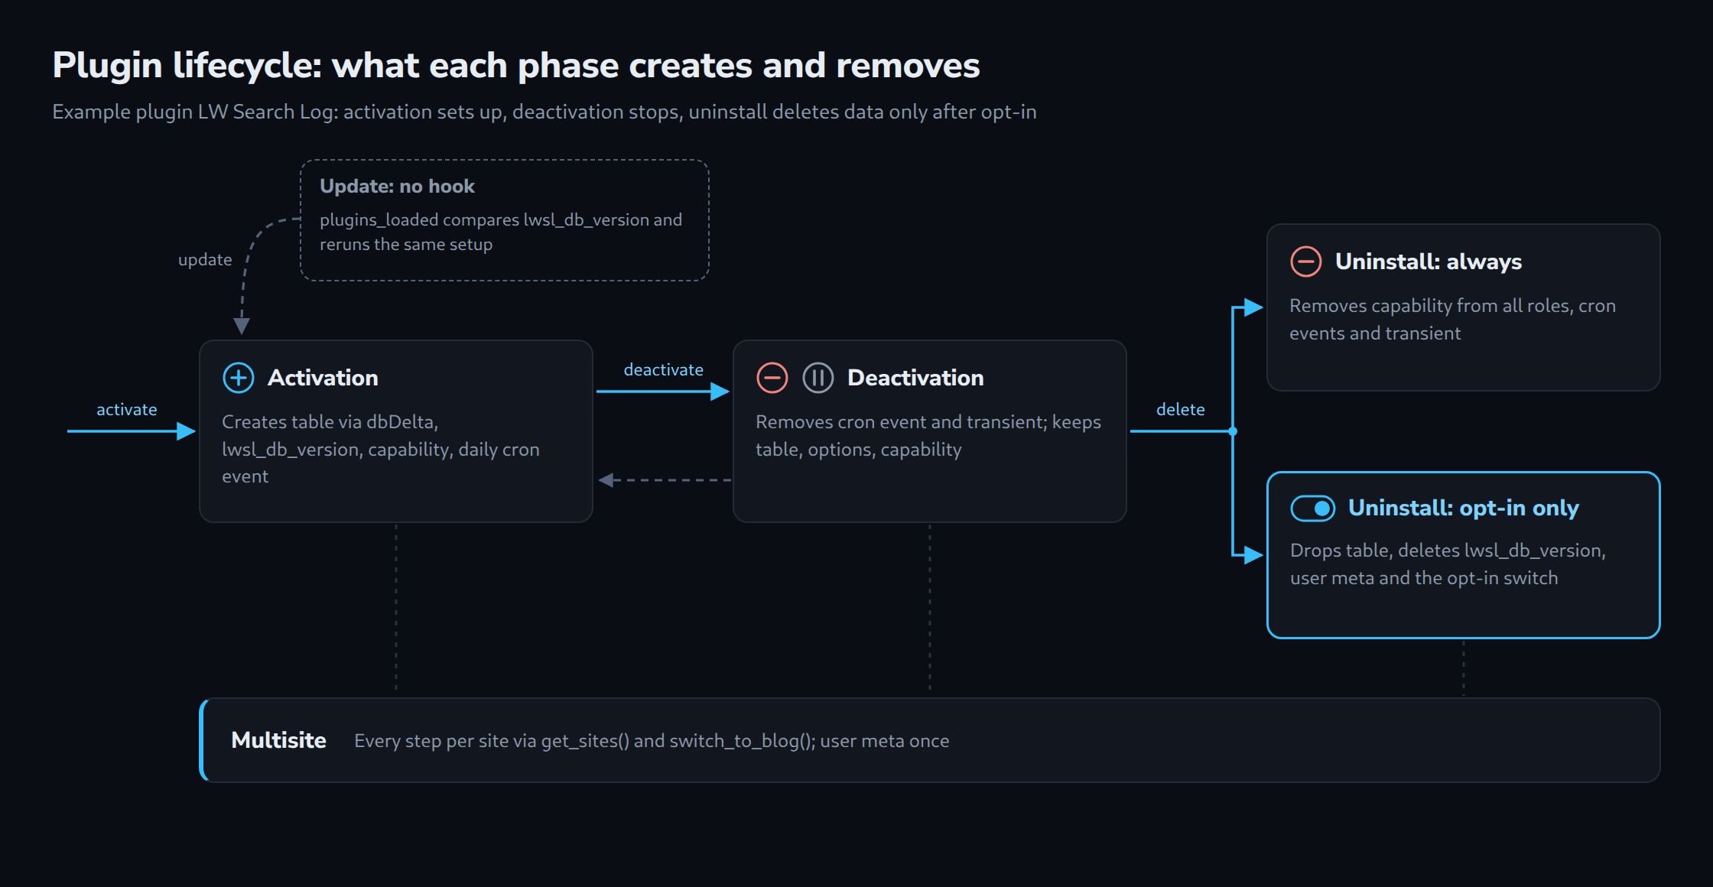Click the 'Uninstall: always' heading
The height and width of the screenshot is (887, 1713).
pos(1429,262)
